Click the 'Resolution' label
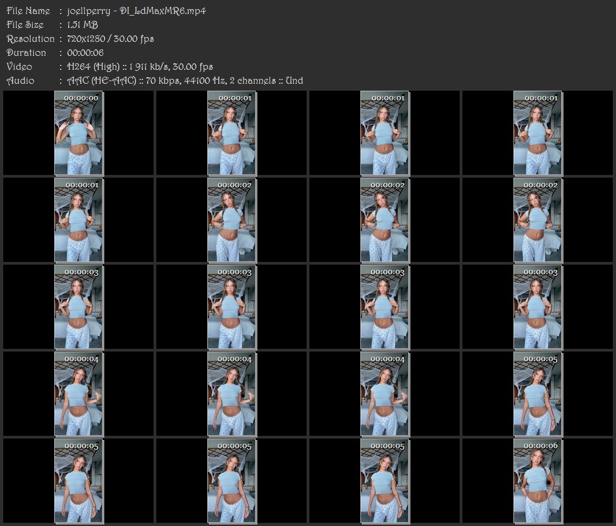The width and height of the screenshot is (616, 526). [30, 39]
